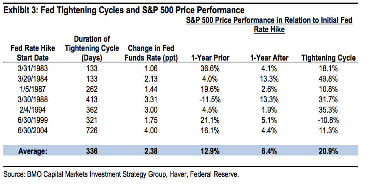Select the 20.9% average Tightening Cycle value
This screenshot has width=367, height=185.
tap(328, 150)
